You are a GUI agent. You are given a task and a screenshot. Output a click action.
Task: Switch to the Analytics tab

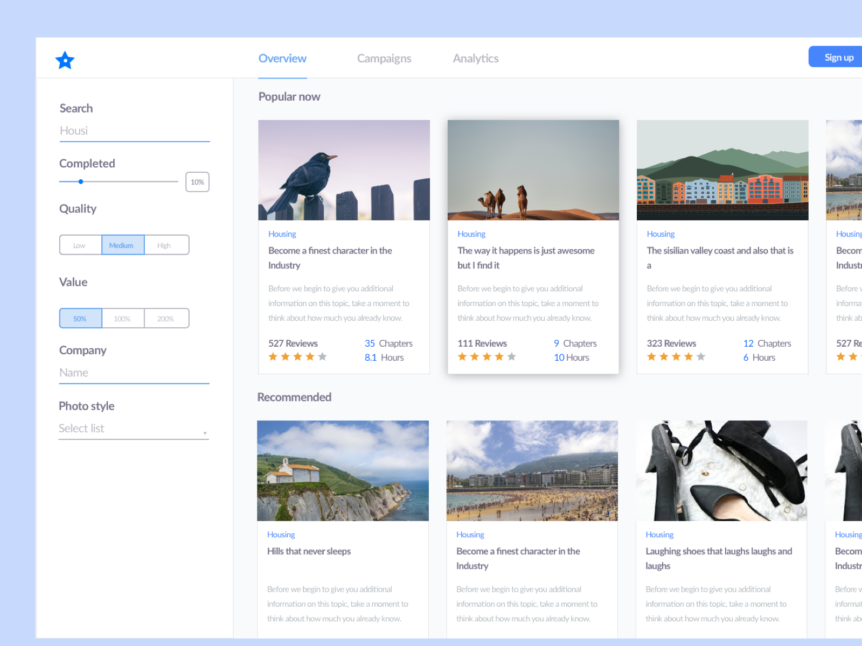476,58
